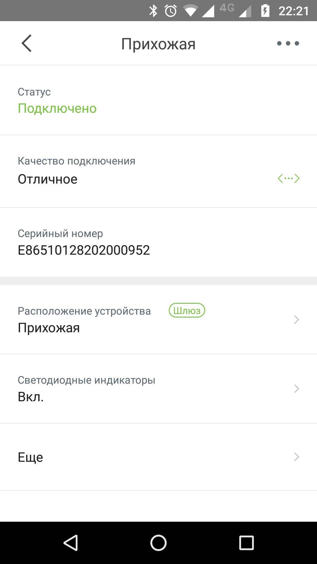Viewport: 317px width, 564px height.
Task: Open recent apps with the square button
Action: point(246,543)
